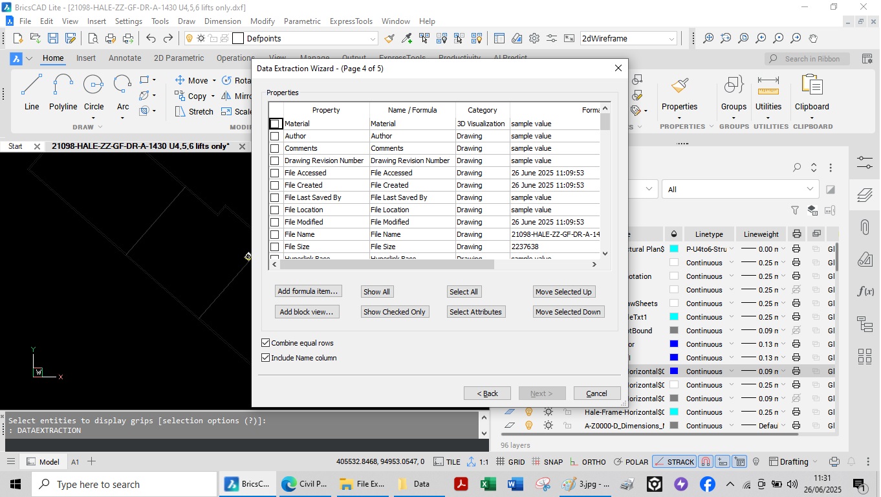This screenshot has height=497, width=881.
Task: Switch to the 2D Parametric ribbon tab
Action: point(179,58)
